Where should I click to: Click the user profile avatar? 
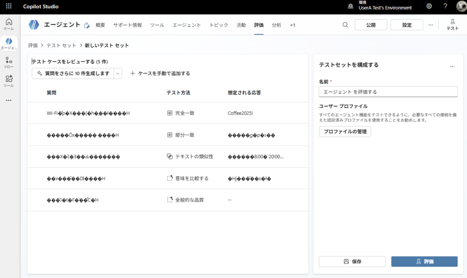461,6
